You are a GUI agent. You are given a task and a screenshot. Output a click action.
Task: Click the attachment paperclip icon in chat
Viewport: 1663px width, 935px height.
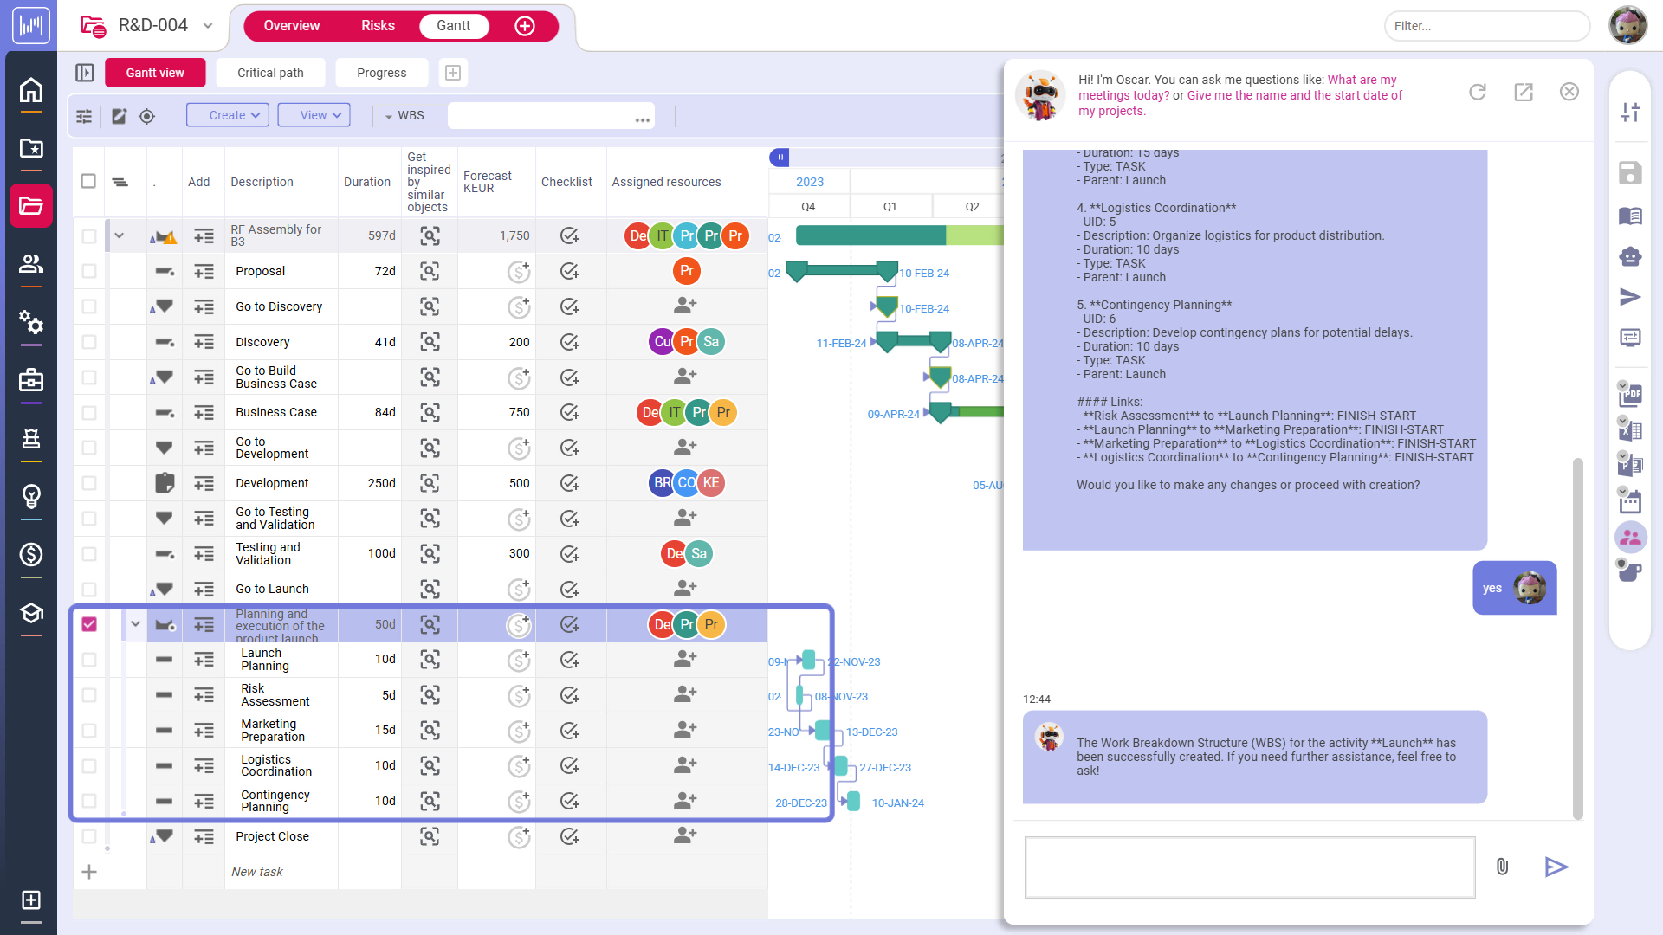[x=1502, y=867]
